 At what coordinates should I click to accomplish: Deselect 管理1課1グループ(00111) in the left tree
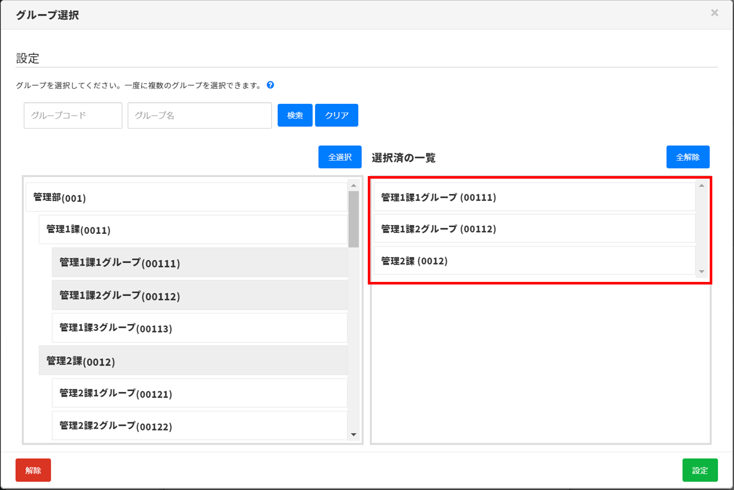pyautogui.click(x=199, y=263)
